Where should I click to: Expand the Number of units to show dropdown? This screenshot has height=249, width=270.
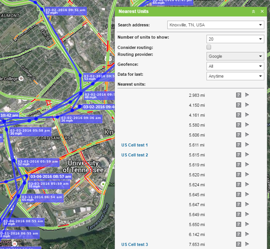coord(235,39)
